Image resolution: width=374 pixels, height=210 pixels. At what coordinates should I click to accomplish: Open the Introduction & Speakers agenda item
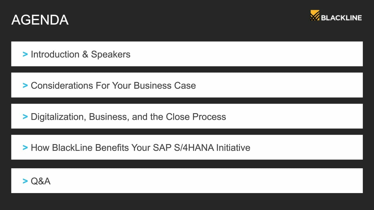point(187,54)
